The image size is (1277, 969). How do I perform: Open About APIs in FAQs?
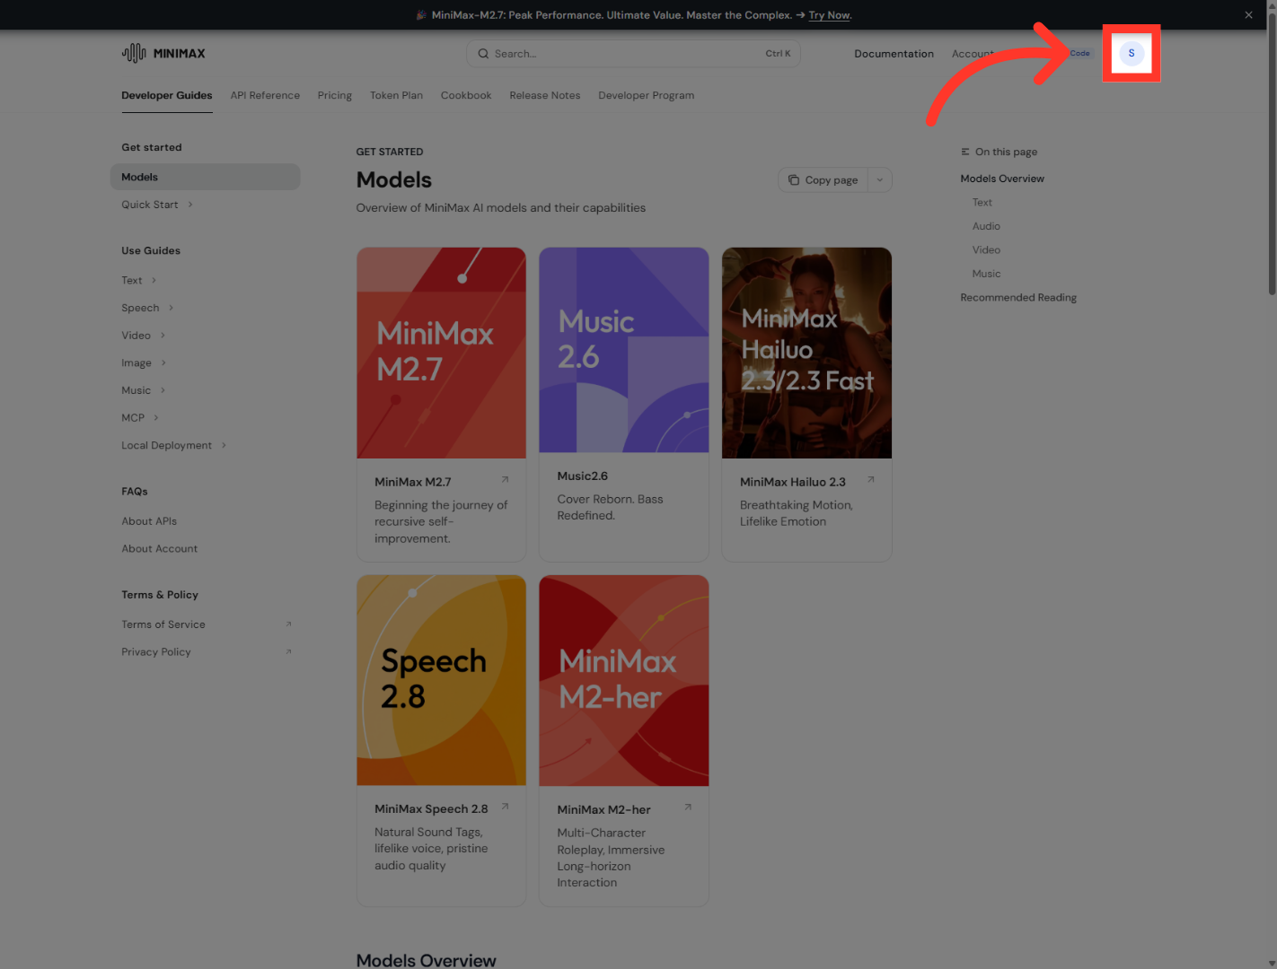pyautogui.click(x=149, y=521)
